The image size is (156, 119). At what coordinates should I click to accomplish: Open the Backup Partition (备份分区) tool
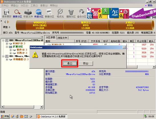click(82, 13)
